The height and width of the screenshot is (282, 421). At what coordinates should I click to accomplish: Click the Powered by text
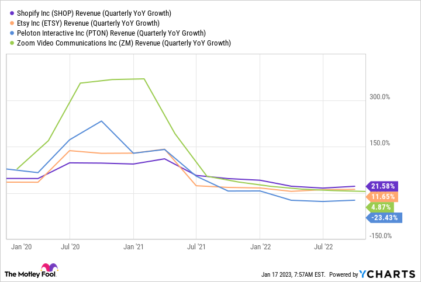[344, 274]
